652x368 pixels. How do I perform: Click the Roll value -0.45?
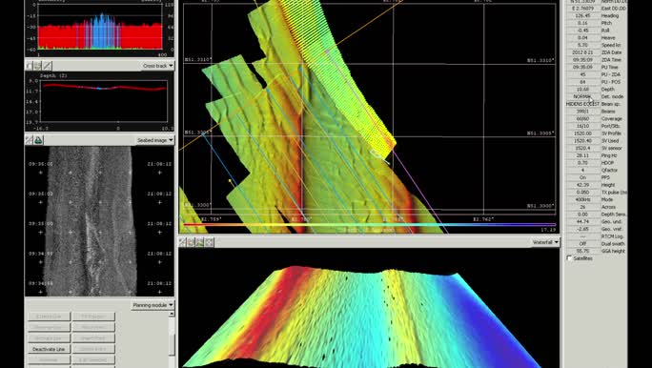click(x=582, y=31)
